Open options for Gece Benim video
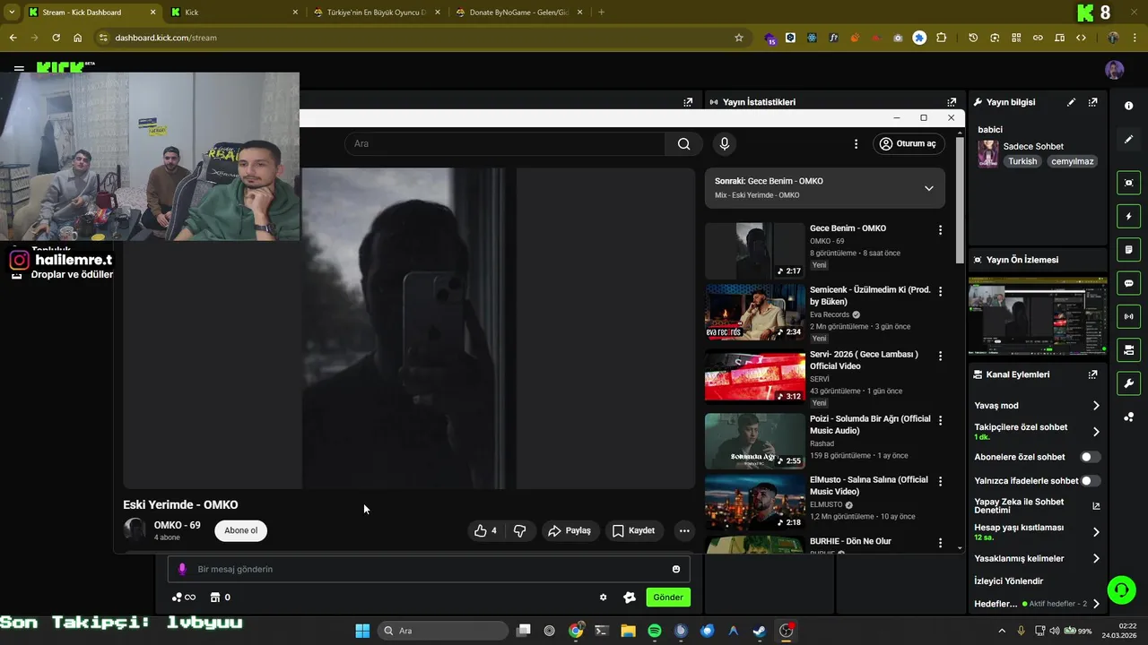1148x645 pixels. [x=940, y=230]
